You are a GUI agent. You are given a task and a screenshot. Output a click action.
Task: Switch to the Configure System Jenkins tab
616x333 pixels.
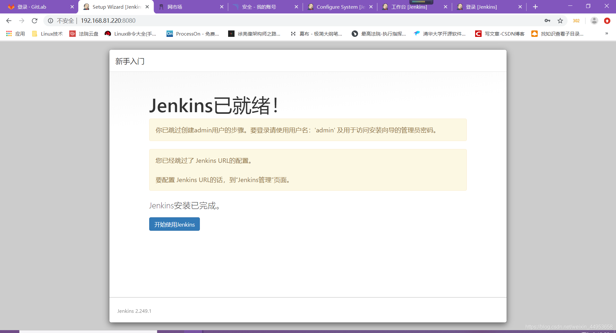[340, 7]
